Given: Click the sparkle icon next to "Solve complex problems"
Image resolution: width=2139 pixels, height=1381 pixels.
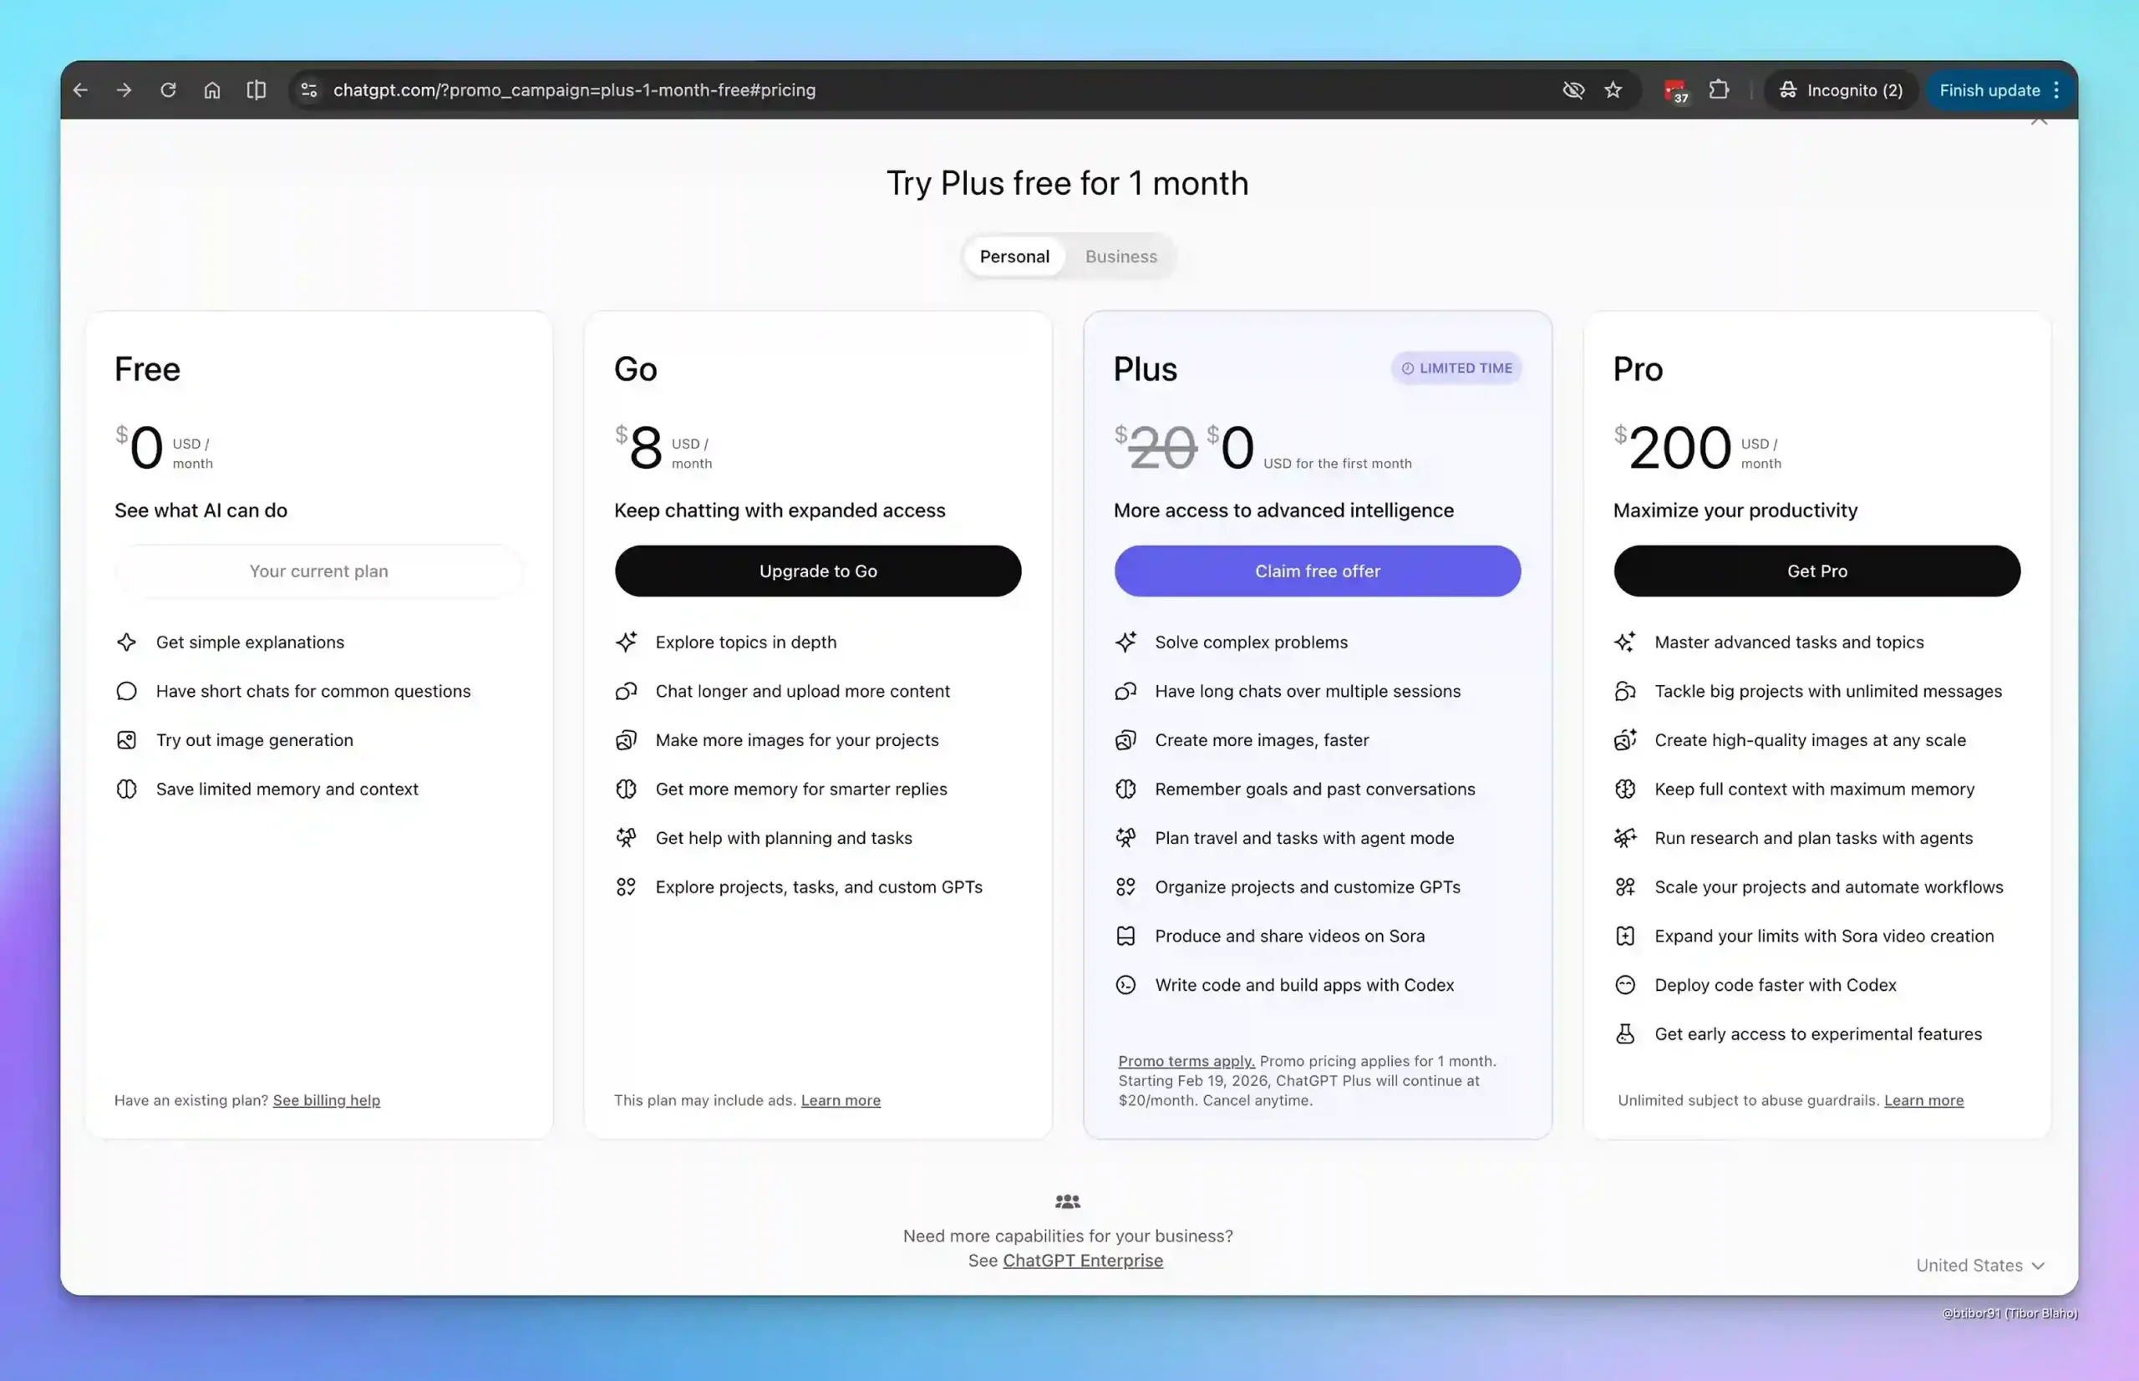Looking at the screenshot, I should tap(1125, 642).
